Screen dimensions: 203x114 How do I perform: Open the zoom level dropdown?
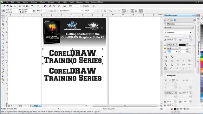point(79,6)
